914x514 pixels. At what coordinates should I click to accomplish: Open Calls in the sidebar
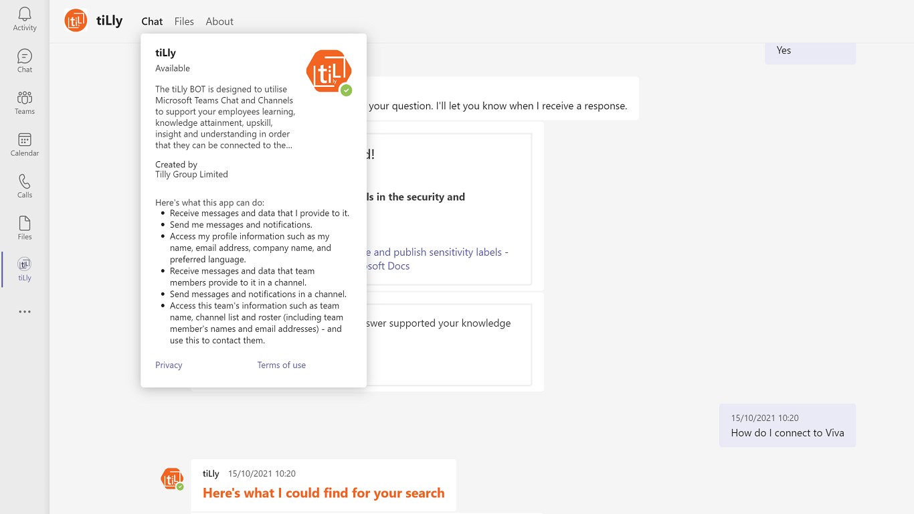click(x=25, y=186)
